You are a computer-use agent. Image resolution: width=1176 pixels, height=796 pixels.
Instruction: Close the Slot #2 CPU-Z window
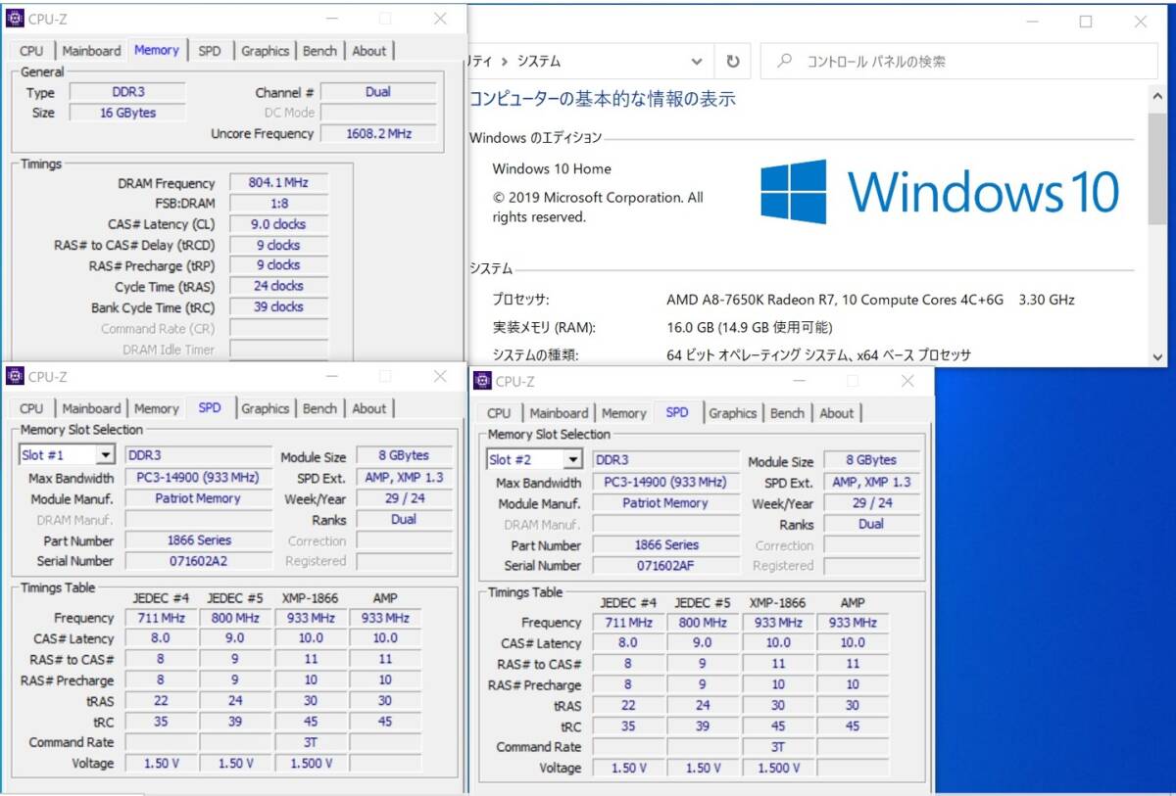pos(907,381)
